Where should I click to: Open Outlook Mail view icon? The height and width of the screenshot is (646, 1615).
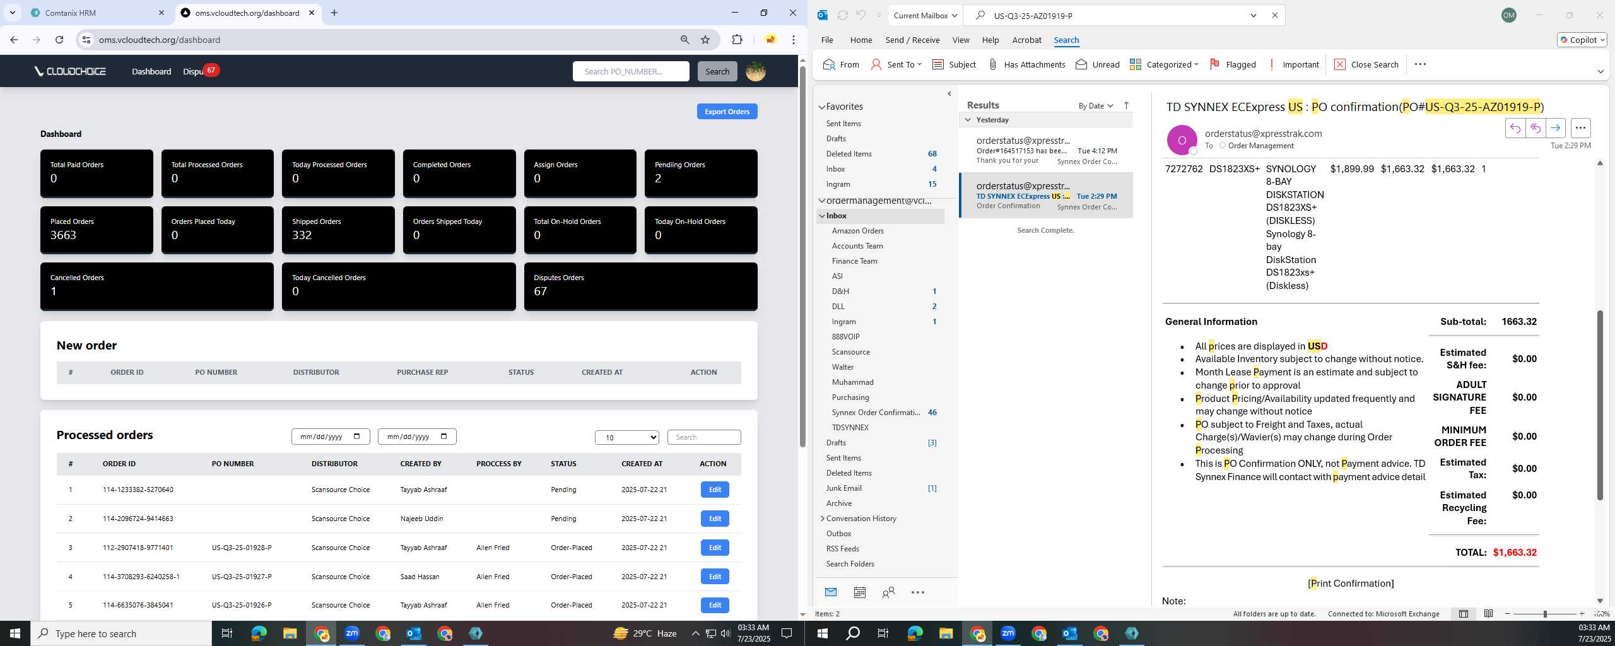[831, 592]
